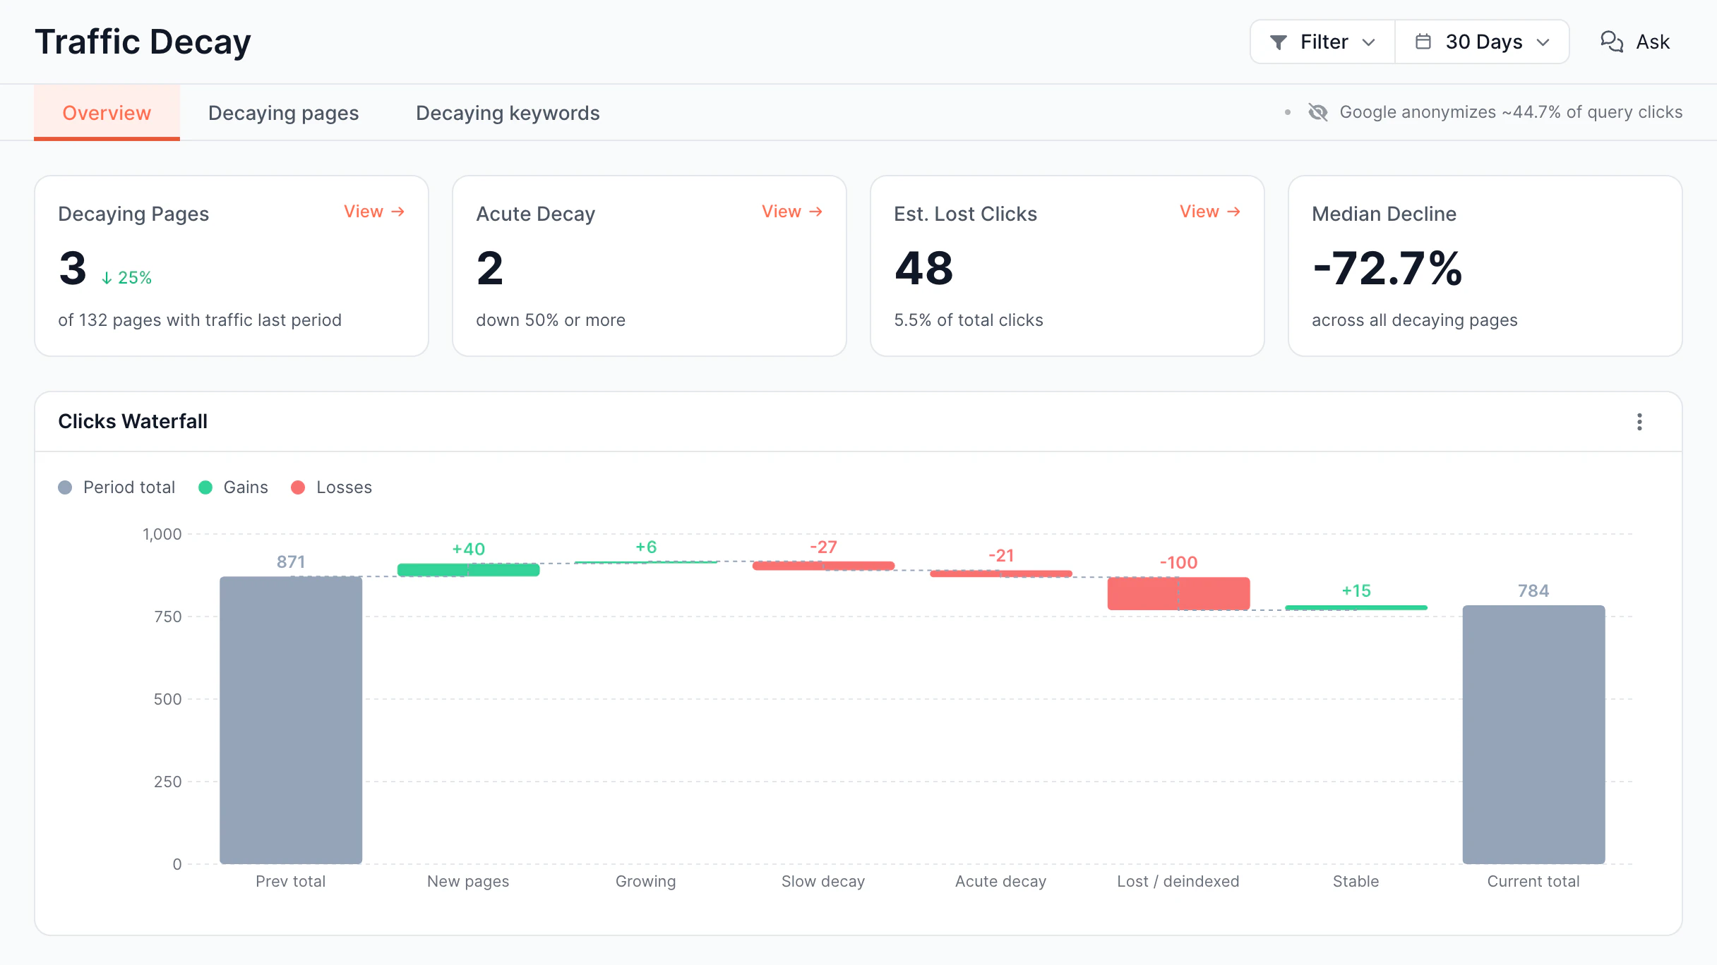Select the Current total bar
Screen dimensions: 1717x965
click(1533, 734)
